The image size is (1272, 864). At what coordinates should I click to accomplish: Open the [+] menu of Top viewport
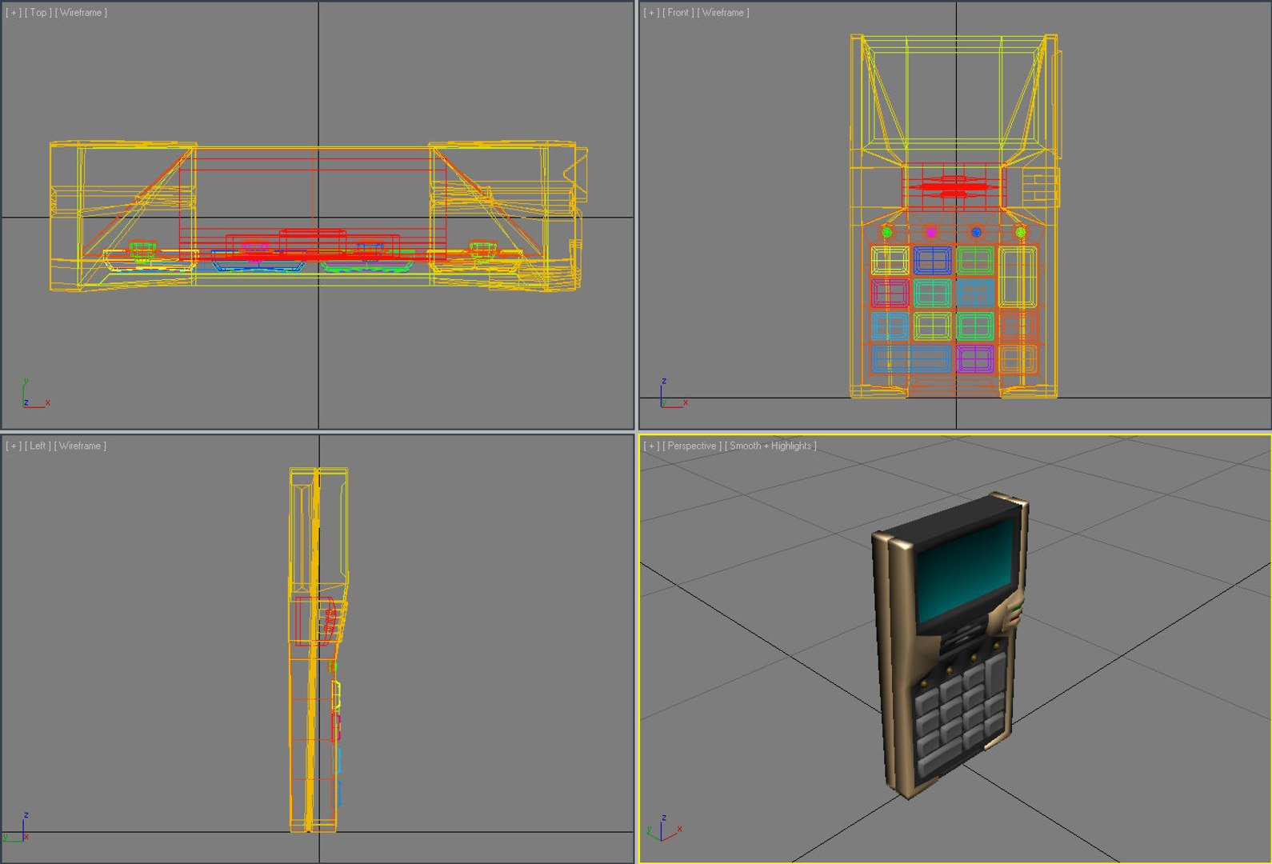(14, 13)
